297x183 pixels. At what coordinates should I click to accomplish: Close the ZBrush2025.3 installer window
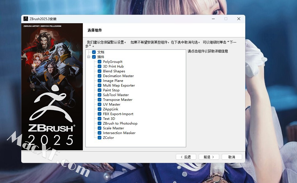(x=239, y=19)
